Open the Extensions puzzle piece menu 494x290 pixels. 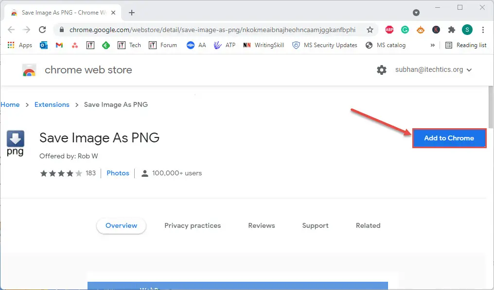[x=452, y=30]
